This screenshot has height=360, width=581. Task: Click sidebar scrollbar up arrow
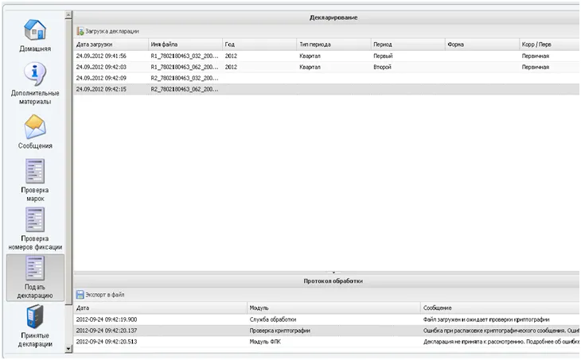pyautogui.click(x=68, y=15)
